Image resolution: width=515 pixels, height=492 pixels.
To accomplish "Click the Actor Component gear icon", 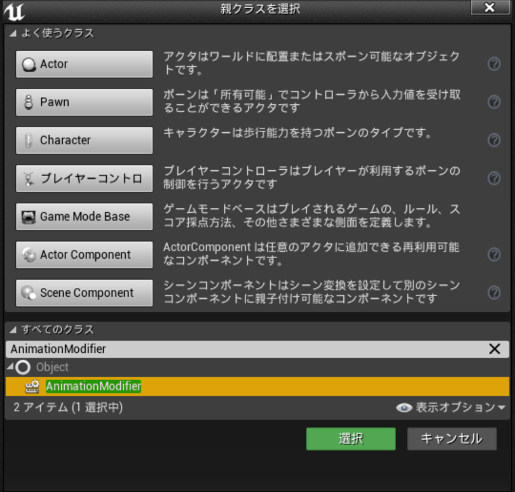I will pos(29,255).
